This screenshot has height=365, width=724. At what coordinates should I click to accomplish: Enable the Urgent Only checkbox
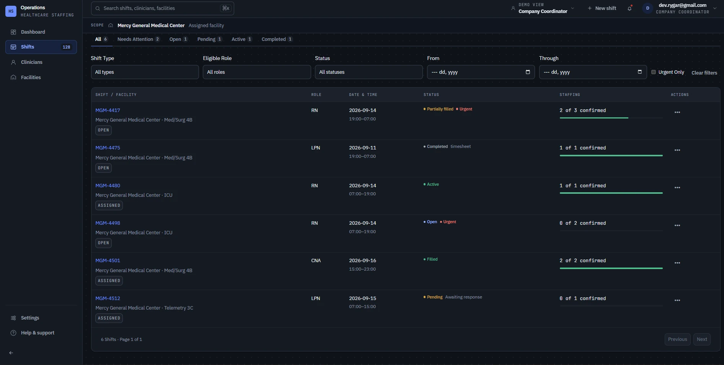654,72
